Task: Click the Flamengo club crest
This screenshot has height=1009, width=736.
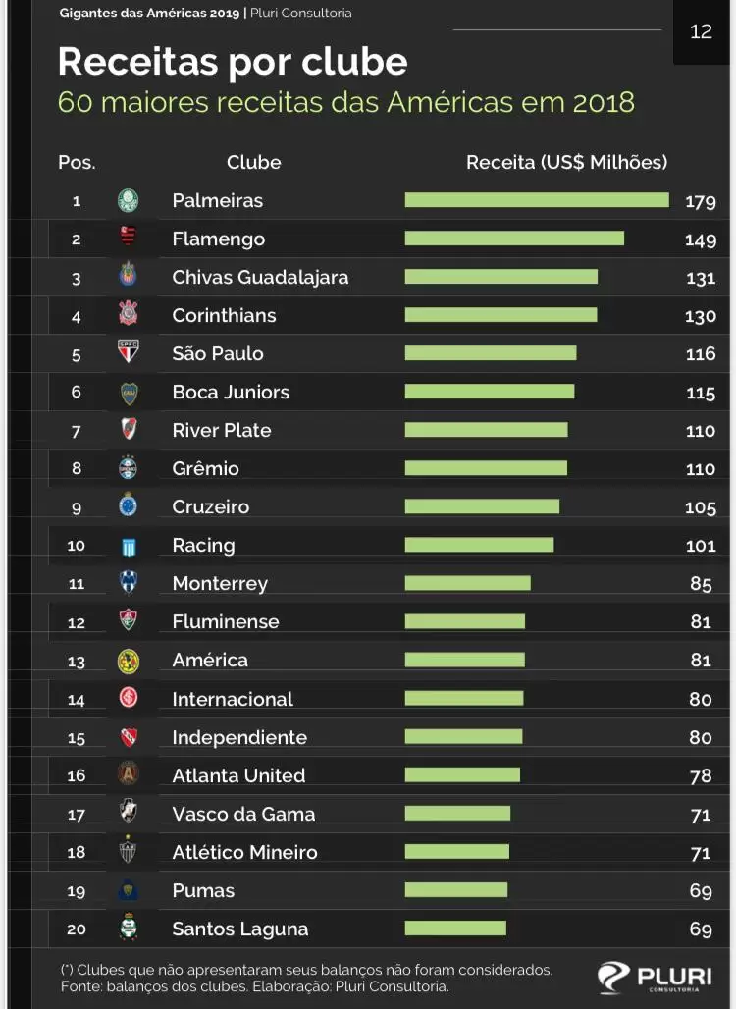Action: pos(129,239)
